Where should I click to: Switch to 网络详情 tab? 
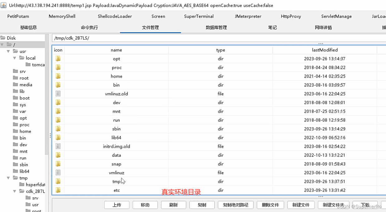pyautogui.click(x=324, y=27)
